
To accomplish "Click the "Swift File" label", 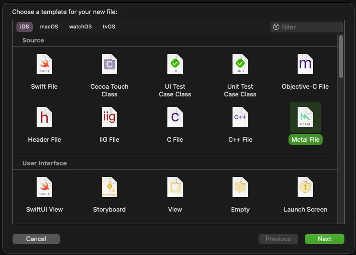I will tap(44, 86).
